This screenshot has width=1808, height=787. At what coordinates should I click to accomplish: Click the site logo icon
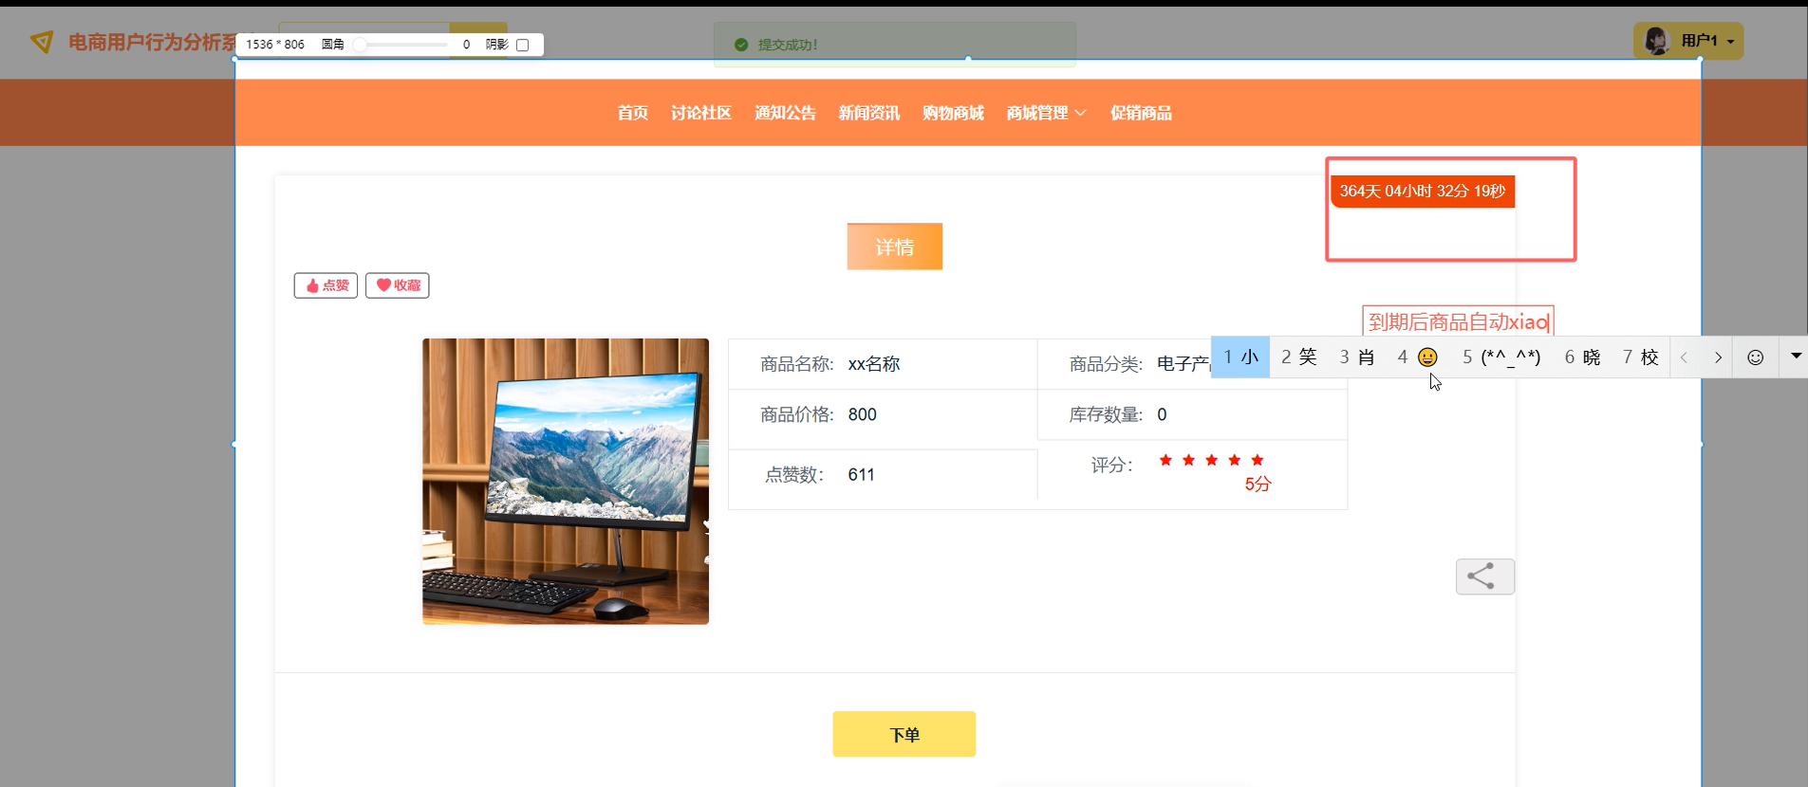[42, 42]
